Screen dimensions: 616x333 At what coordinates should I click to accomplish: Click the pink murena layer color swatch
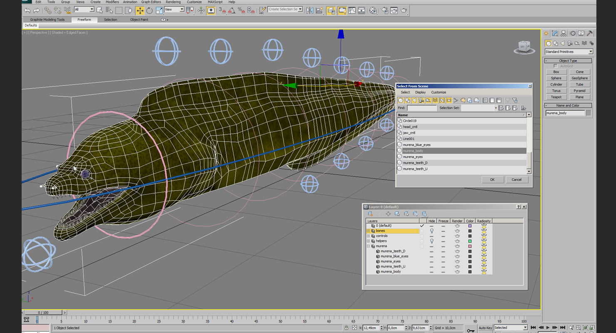(470, 246)
